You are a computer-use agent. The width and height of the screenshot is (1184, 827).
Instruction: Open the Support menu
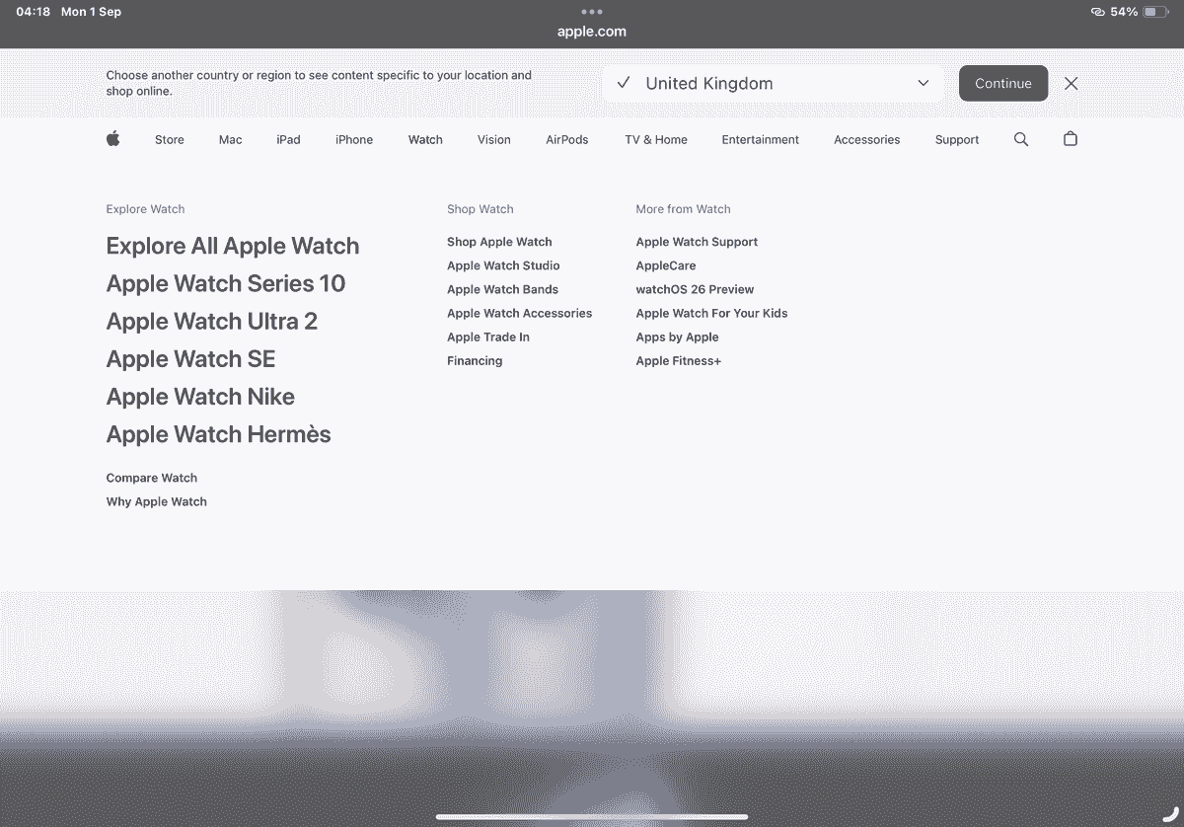(x=957, y=140)
